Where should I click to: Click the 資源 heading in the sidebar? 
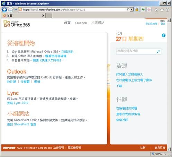[x=122, y=66]
